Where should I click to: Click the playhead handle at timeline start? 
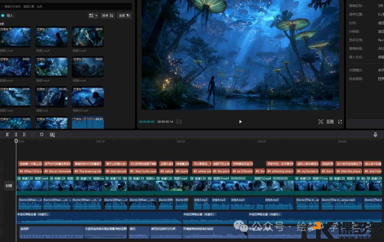[16, 141]
